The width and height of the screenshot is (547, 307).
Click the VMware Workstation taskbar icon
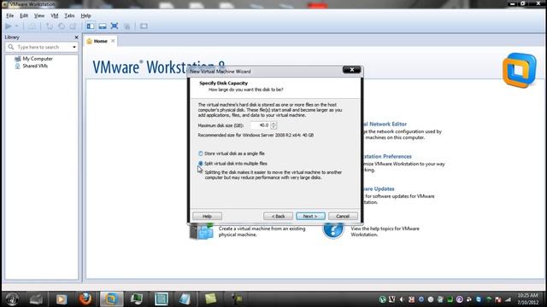[x=112, y=298]
